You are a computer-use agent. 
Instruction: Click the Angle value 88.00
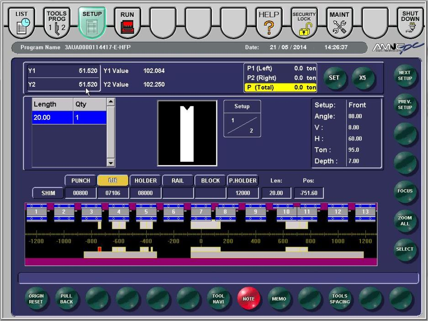coord(355,116)
